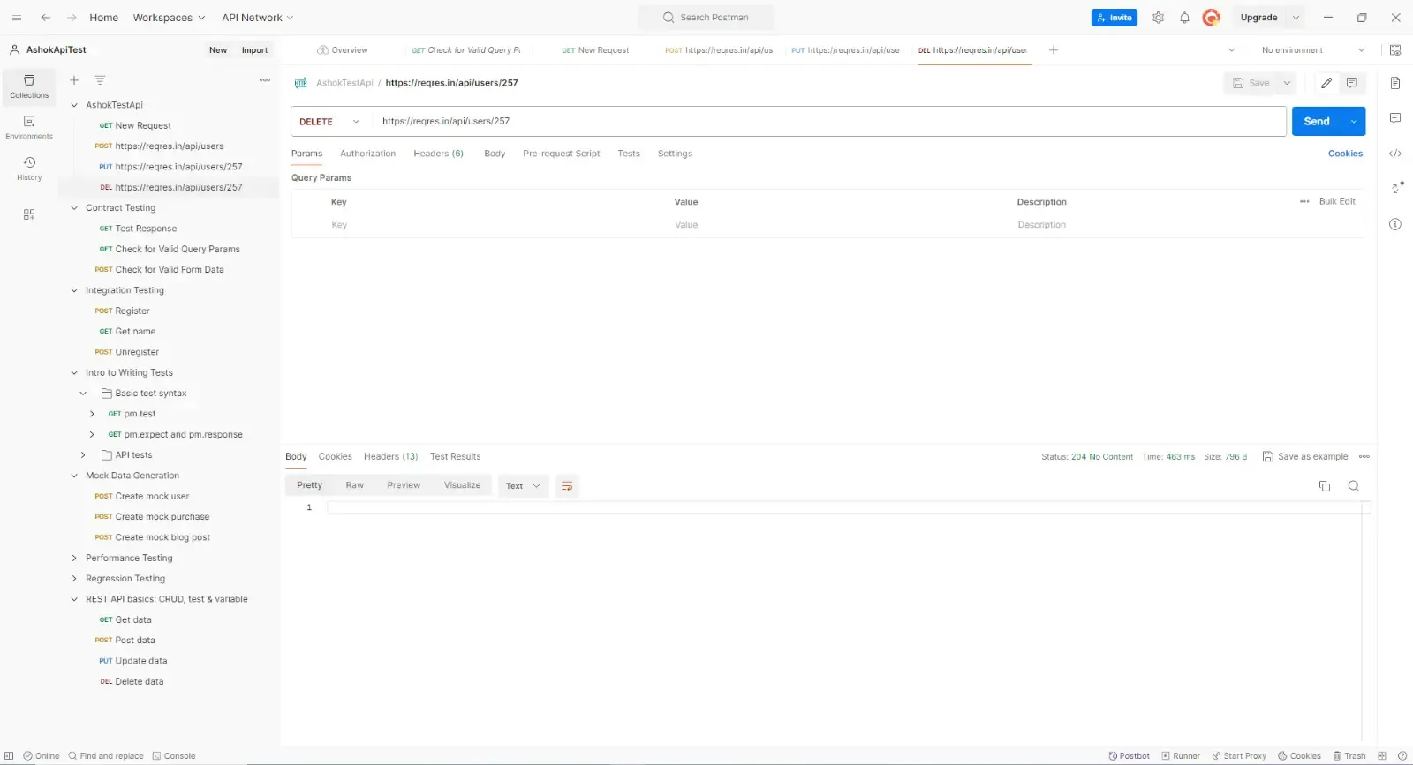
Task: Open the code snippet panel icon
Action: pyautogui.click(x=1395, y=154)
